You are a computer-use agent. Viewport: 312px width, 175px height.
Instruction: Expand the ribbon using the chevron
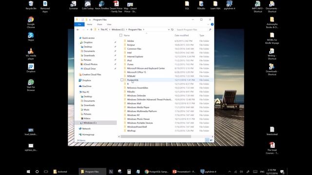(x=208, y=24)
